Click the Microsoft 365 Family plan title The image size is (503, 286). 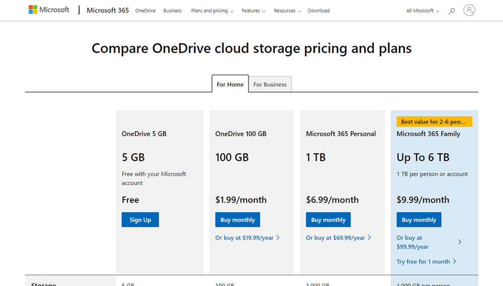coord(428,134)
